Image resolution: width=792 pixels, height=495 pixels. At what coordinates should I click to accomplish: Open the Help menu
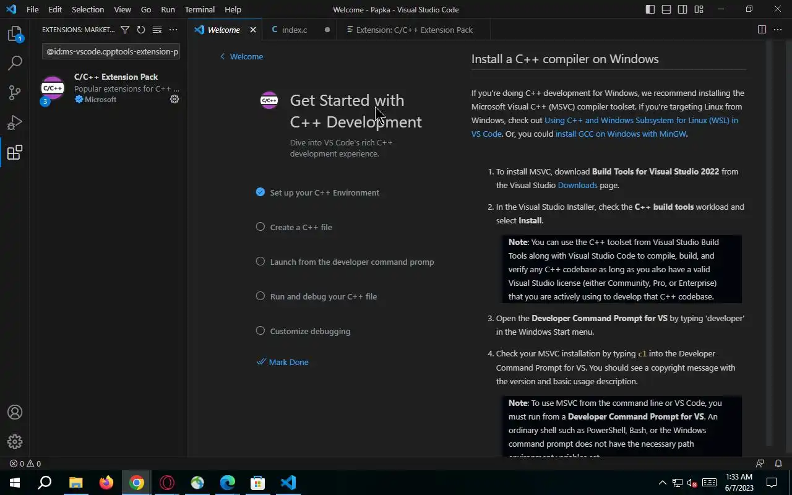coord(233,9)
